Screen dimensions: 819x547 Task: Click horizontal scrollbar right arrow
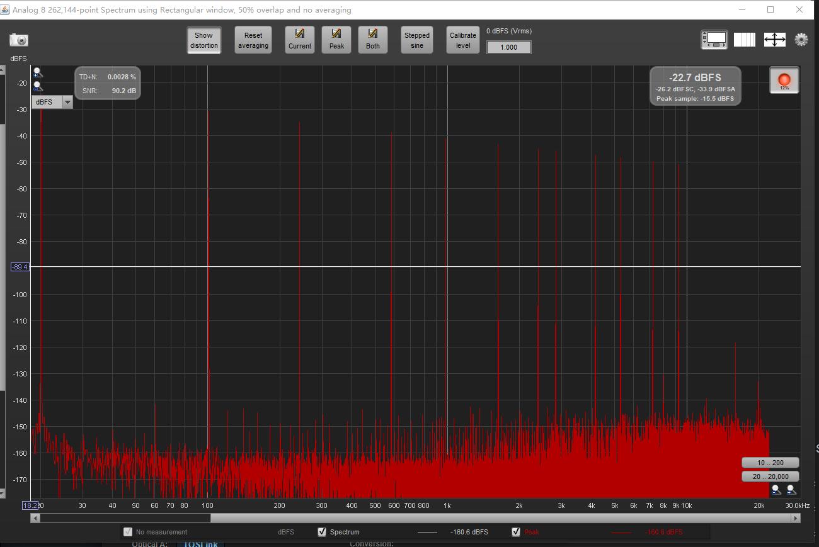(796, 518)
